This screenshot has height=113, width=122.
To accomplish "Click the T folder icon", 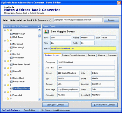I will pos(8,92).
